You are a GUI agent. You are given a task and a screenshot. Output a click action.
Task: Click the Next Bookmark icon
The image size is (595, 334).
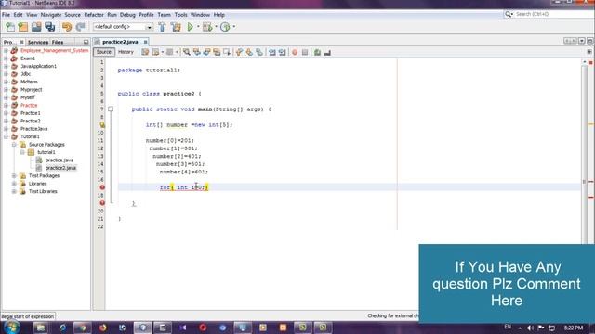click(x=249, y=52)
